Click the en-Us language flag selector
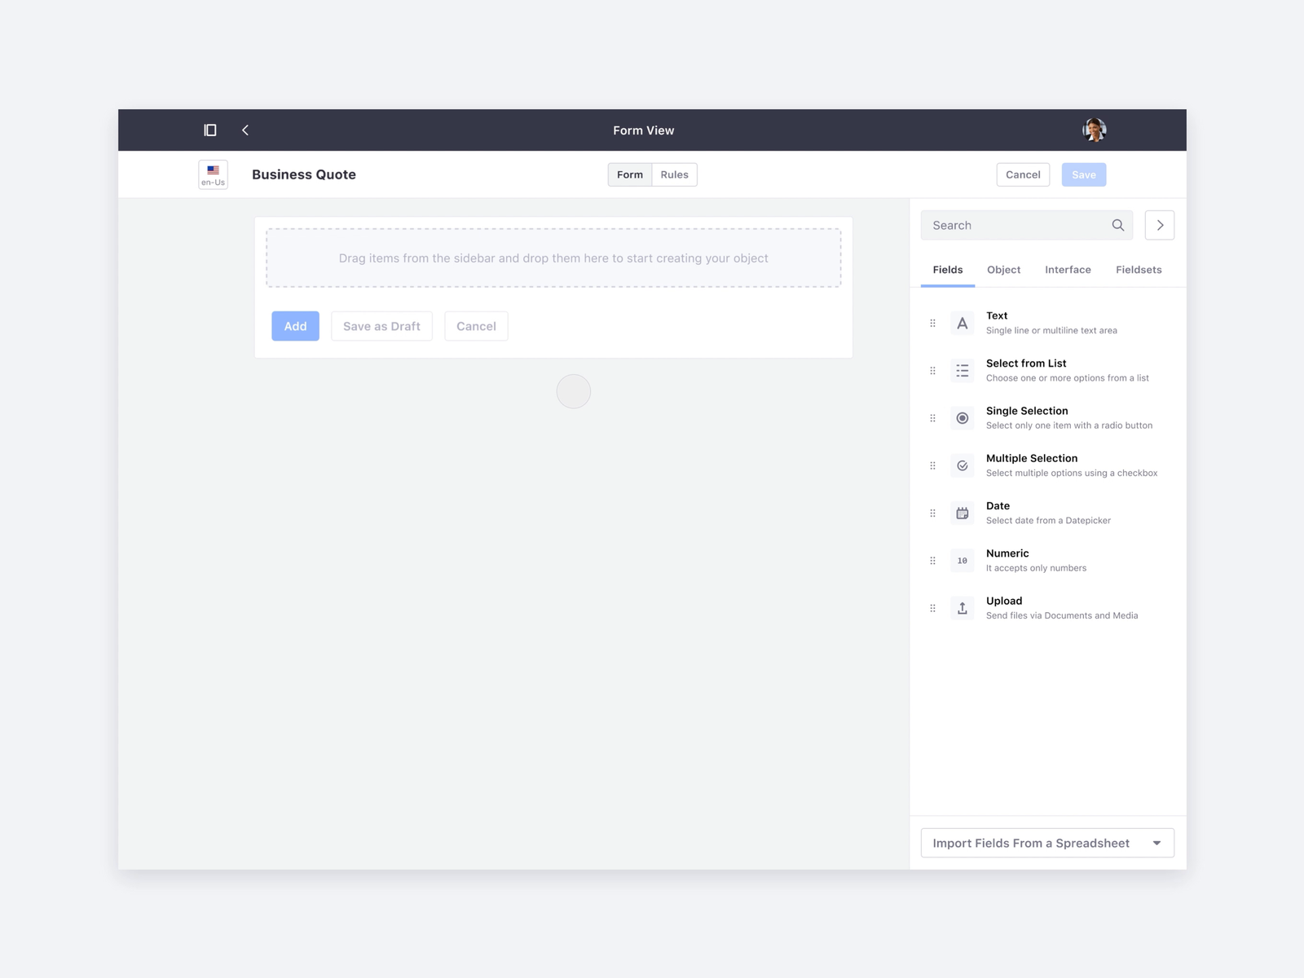 (x=213, y=174)
